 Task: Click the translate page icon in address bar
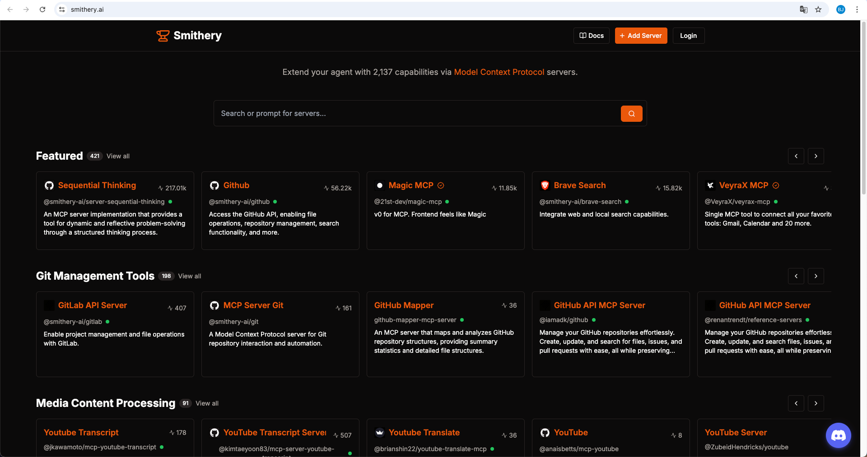pyautogui.click(x=803, y=9)
